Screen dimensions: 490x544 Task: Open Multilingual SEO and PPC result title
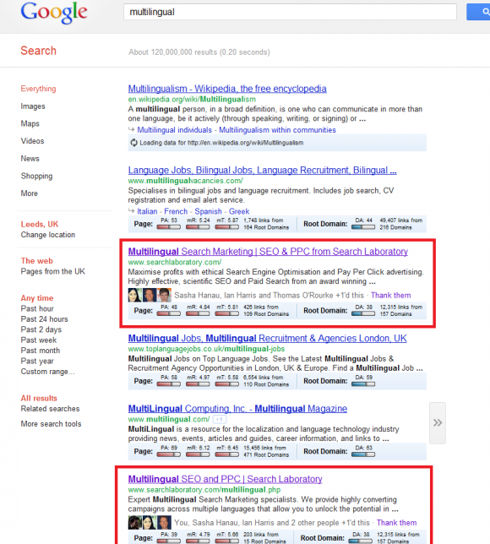point(226,479)
